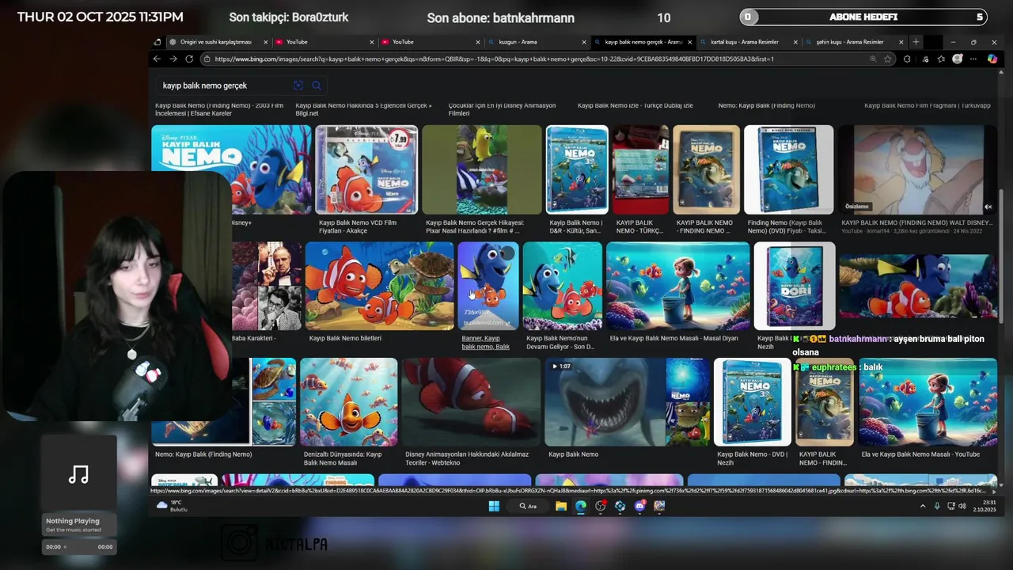Viewport: 1013px width, 570px height.
Task: Open the Kayıp Balık Nemo VCD image
Action: tap(366, 169)
